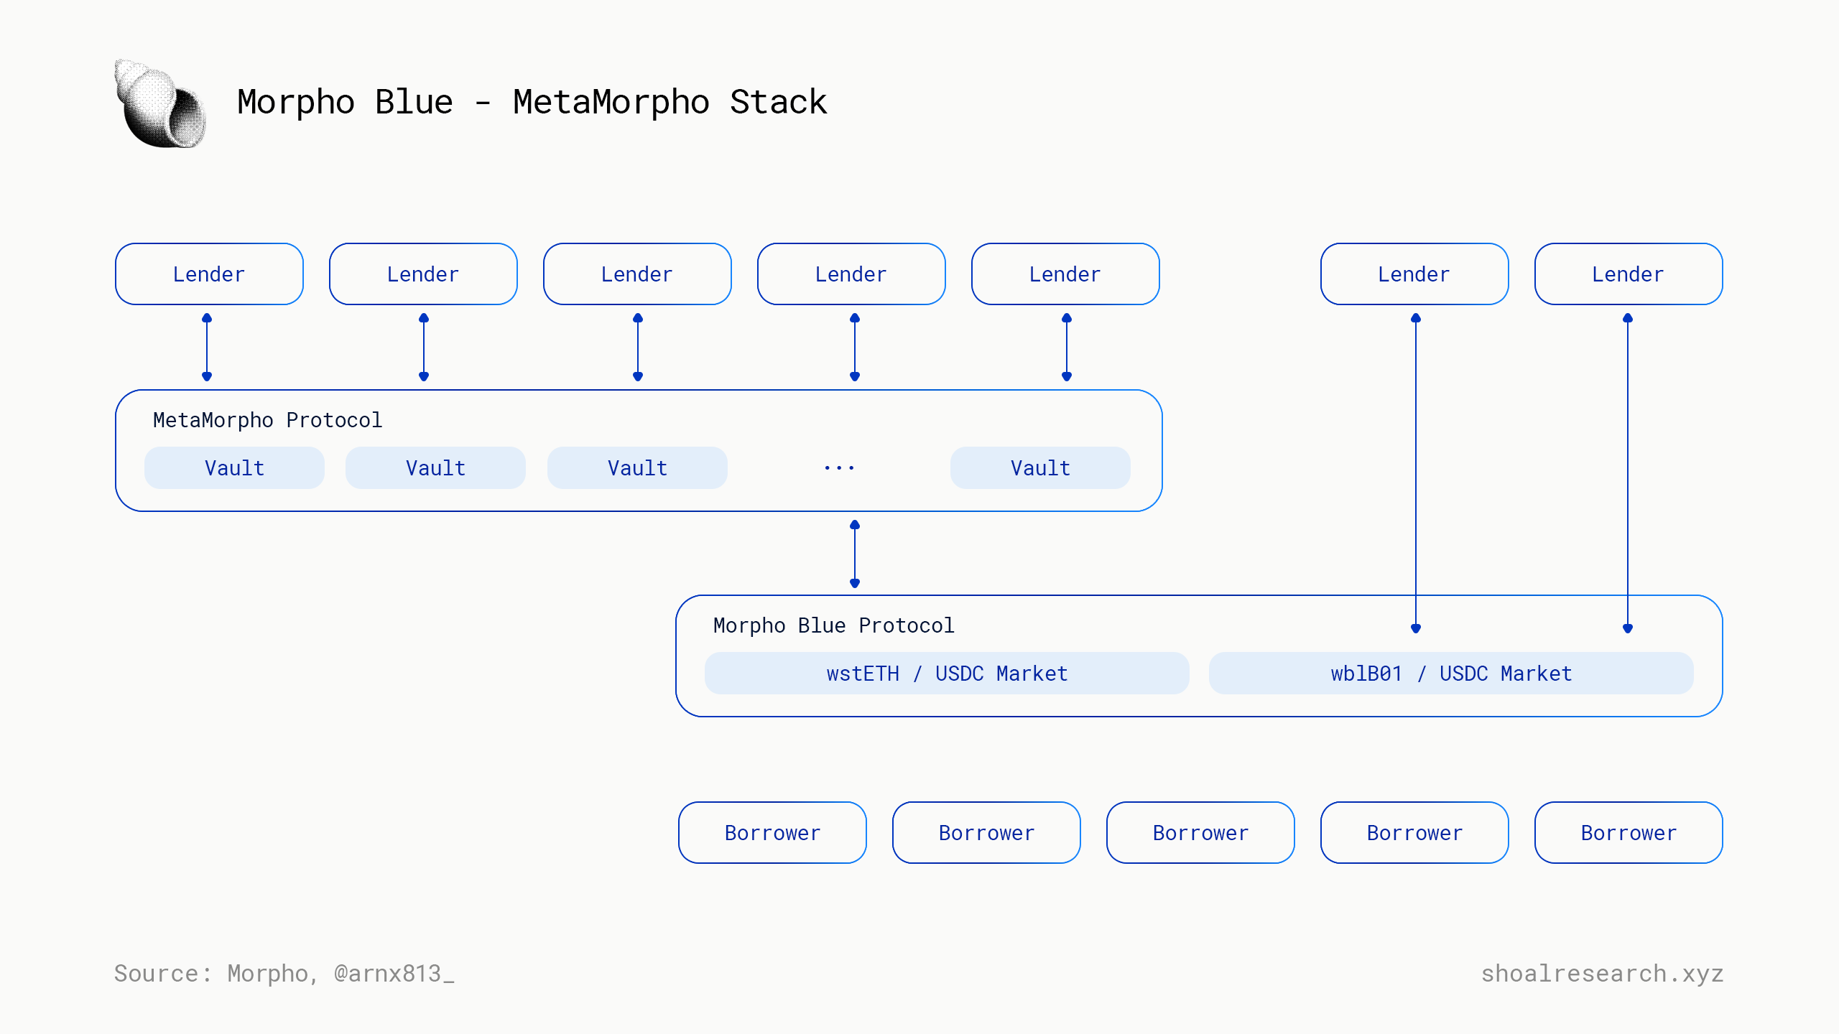The image size is (1839, 1034).
Task: Click the Source: Morpho, @arnx813_ text
Action: pyautogui.click(x=284, y=974)
